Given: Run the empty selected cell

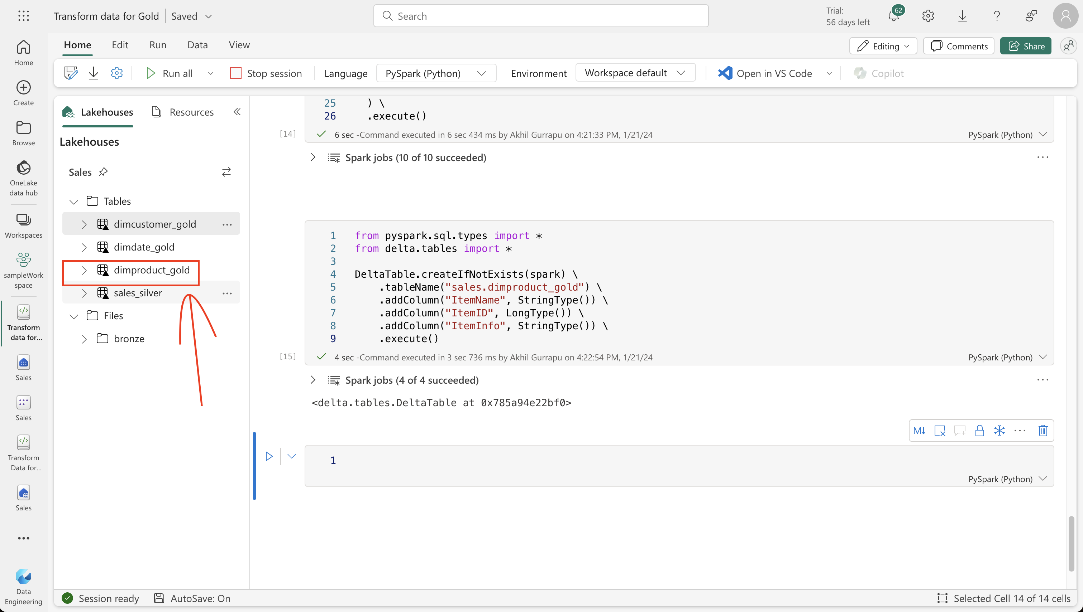Looking at the screenshot, I should click(269, 456).
